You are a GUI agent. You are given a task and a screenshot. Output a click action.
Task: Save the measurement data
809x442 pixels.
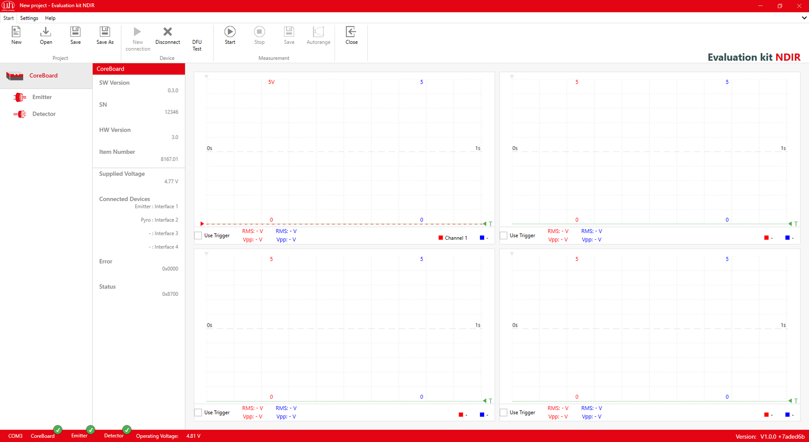coord(289,36)
